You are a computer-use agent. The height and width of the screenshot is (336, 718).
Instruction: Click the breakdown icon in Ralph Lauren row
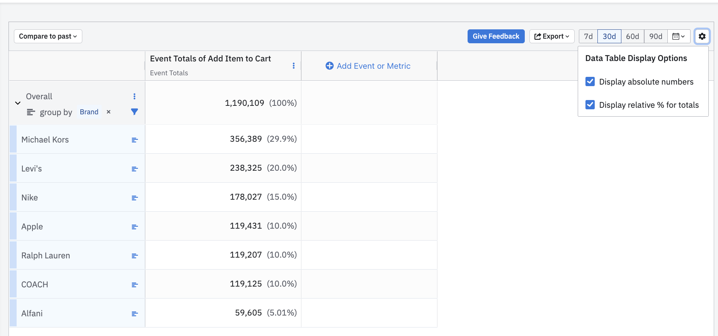[x=134, y=256]
